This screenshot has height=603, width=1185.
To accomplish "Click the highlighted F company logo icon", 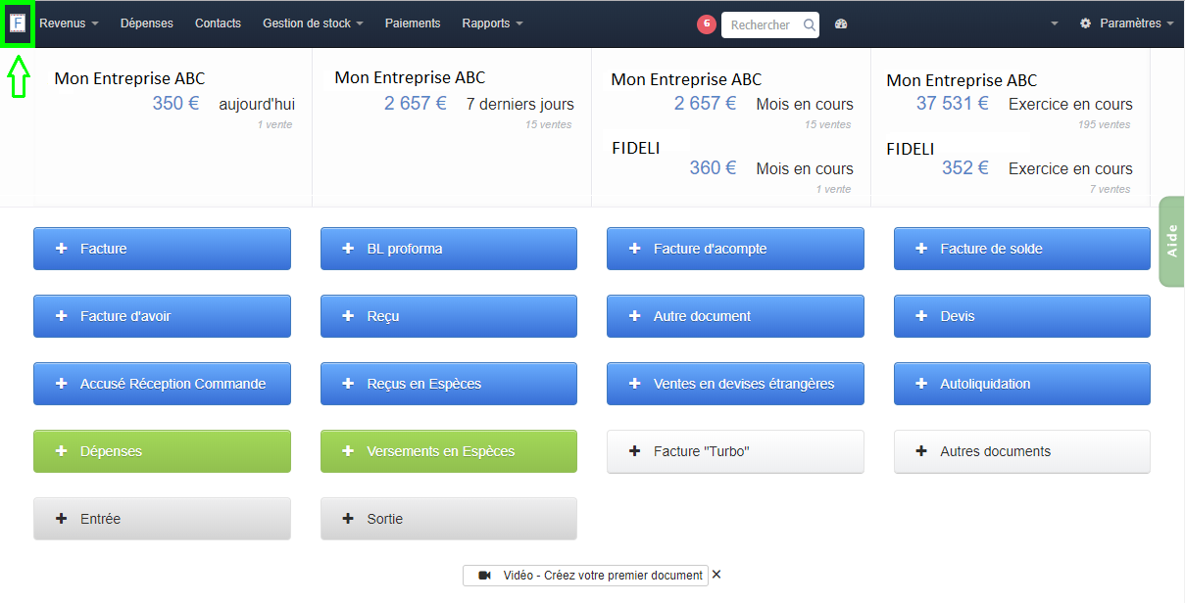I will pos(17,22).
